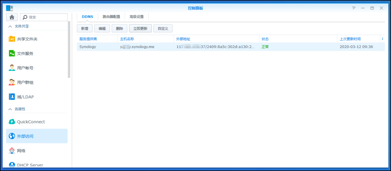Click the 2020-03-12 09:36 update time
This screenshot has width=391, height=171.
coord(356,47)
